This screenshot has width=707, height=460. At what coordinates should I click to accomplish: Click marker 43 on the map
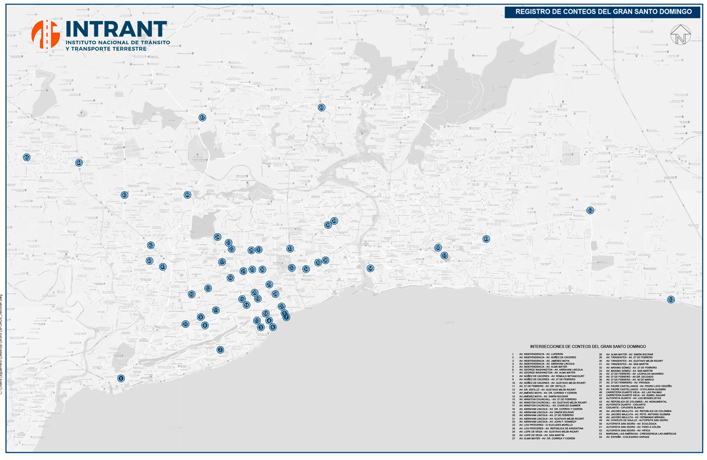click(x=124, y=195)
